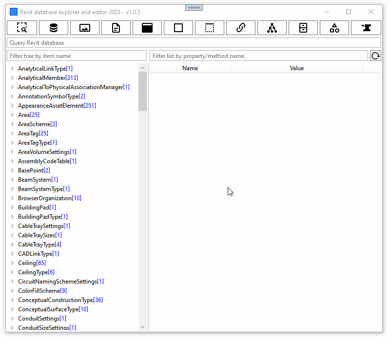Click the active view picture icon
This screenshot has width=390, height=341.
[x=85, y=28]
